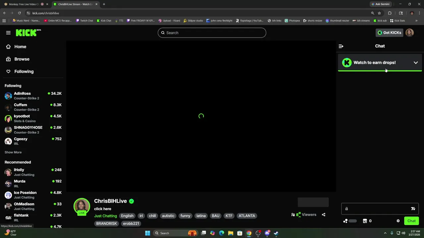Image resolution: width=424 pixels, height=238 pixels.
Task: Open AdinRoss channel in Following list
Action: click(x=33, y=96)
